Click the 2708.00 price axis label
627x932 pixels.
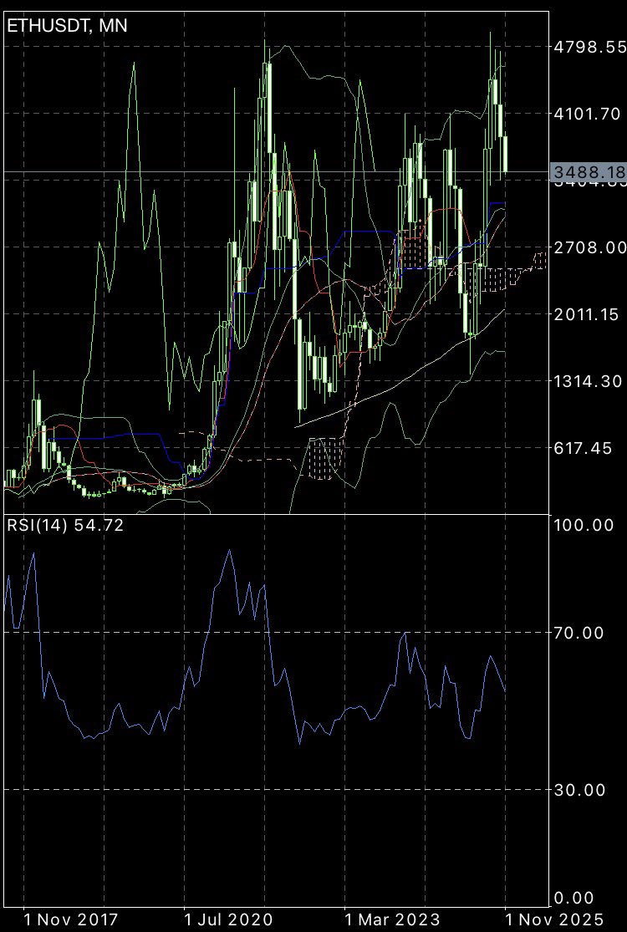pyautogui.click(x=591, y=247)
